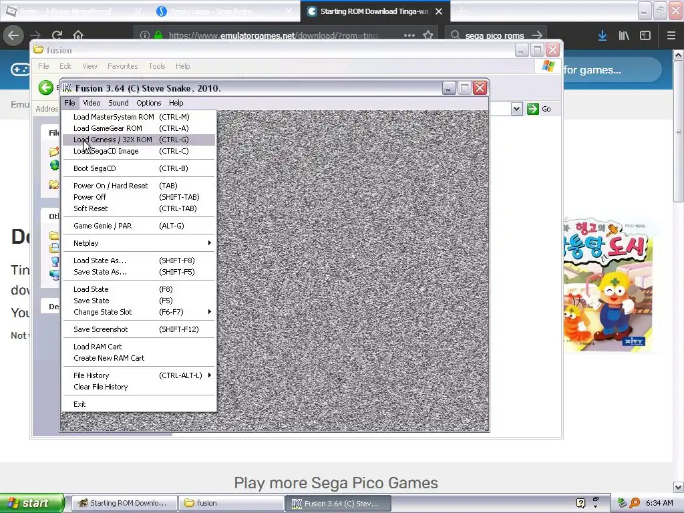Open Firefox library icon
The width and height of the screenshot is (684, 513).
point(624,36)
